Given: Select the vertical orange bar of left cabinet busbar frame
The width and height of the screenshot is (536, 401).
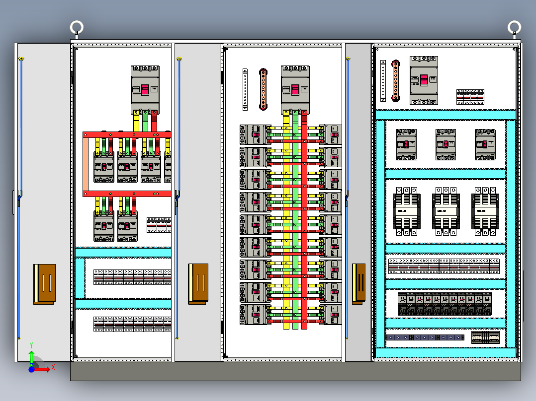Looking at the screenshot, I should pos(86,164).
